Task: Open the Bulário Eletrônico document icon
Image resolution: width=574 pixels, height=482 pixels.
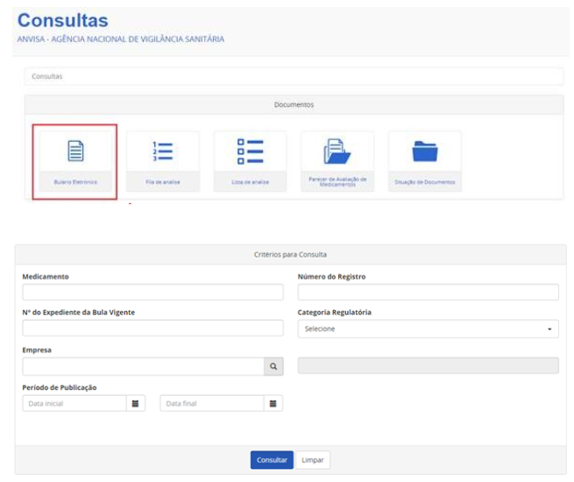Action: (x=75, y=152)
